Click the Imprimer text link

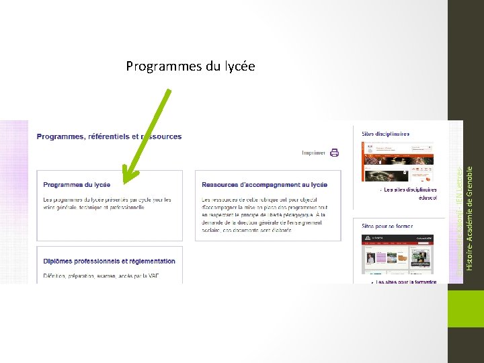click(x=313, y=153)
